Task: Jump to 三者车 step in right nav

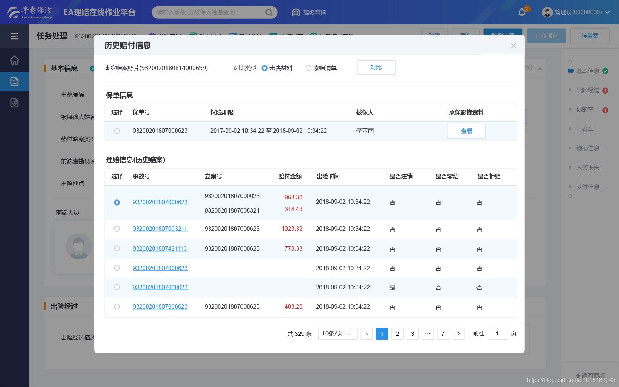Action: 585,129
